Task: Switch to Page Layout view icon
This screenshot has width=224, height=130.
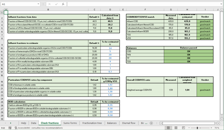Action: point(176,128)
